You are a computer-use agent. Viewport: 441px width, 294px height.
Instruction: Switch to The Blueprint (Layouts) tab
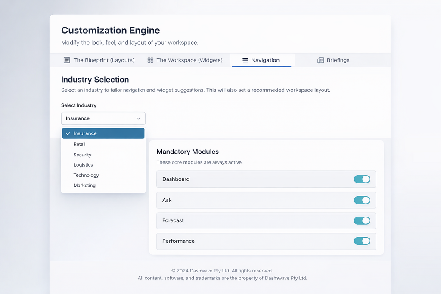pos(103,60)
